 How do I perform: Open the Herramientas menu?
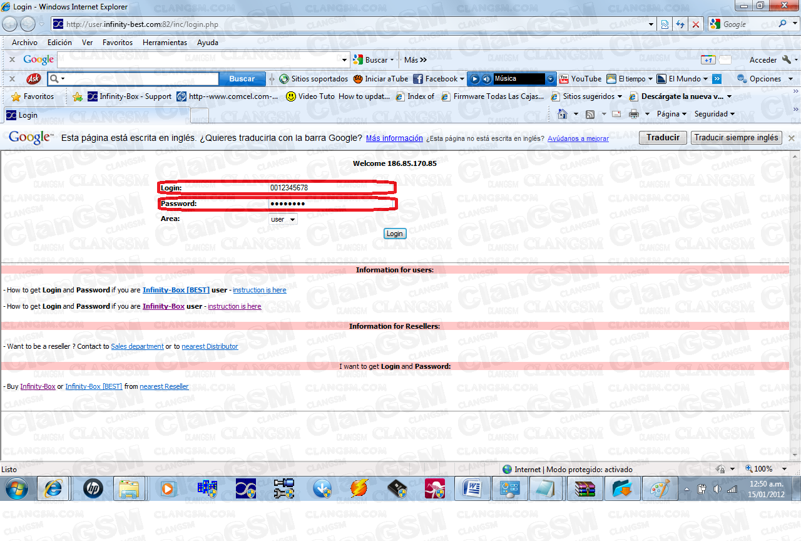tap(165, 43)
